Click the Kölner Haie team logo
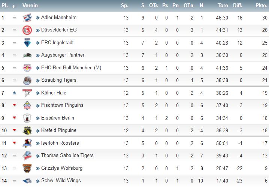Image resolution: width=269 pixels, height=187 pixels. pos(27,93)
